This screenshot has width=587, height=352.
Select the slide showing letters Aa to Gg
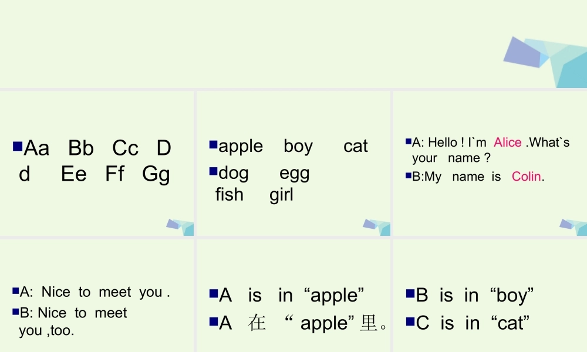97,163
